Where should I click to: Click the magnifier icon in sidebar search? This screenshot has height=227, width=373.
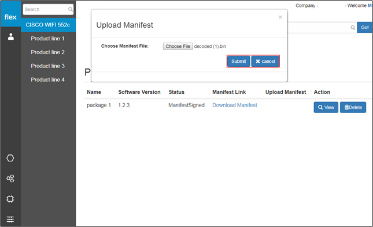pos(71,9)
